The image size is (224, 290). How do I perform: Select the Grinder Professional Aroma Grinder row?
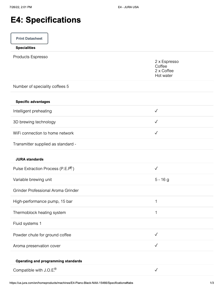[46, 190]
